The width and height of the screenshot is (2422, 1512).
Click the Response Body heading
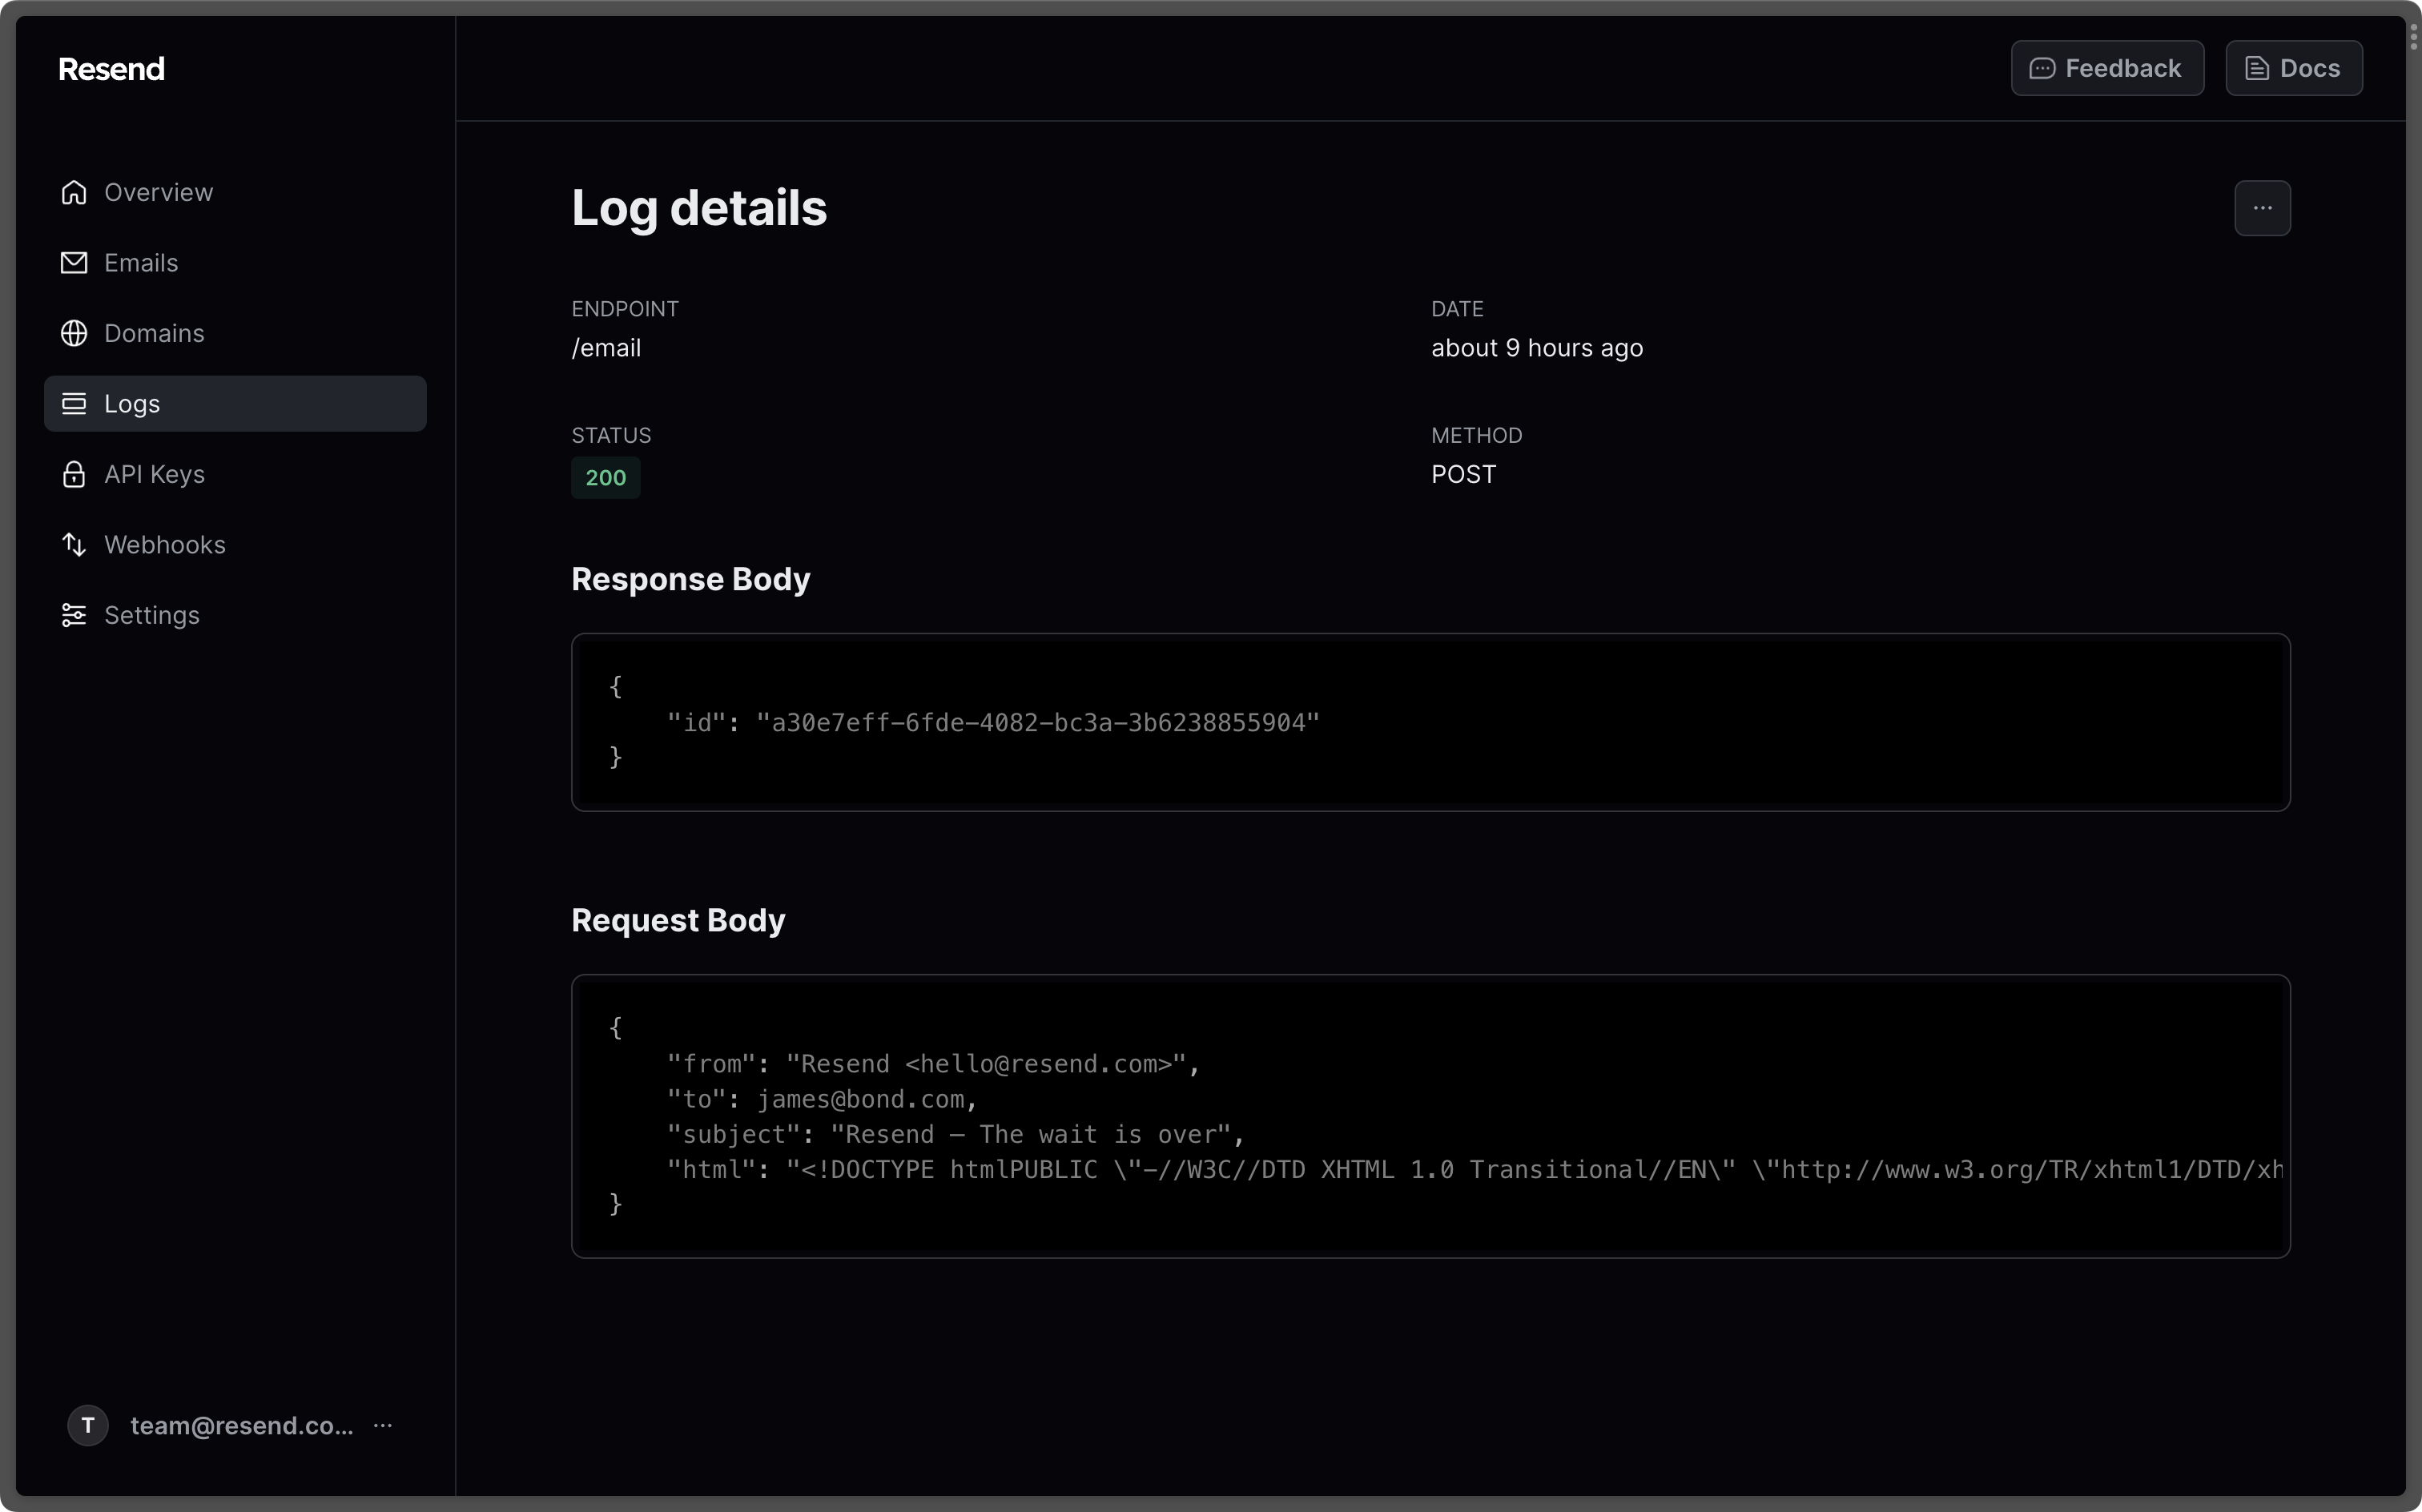pos(690,579)
